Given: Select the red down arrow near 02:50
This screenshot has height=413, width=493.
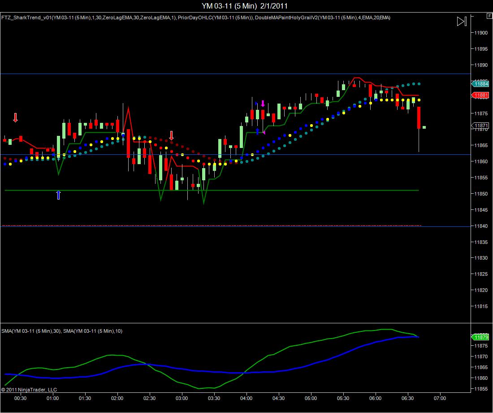Looking at the screenshot, I should [x=171, y=135].
